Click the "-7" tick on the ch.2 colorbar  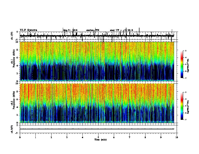tap(185, 120)
